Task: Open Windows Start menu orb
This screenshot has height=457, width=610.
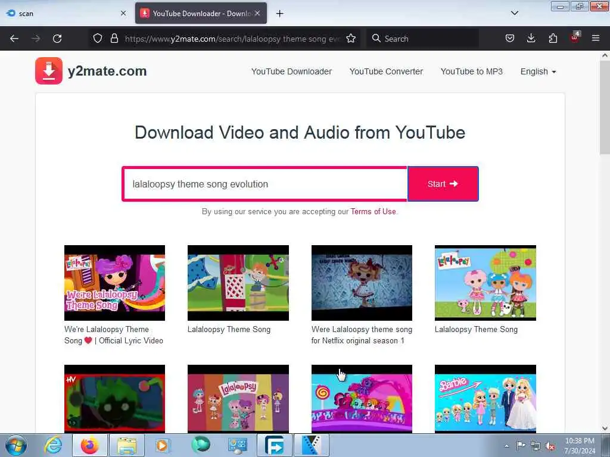Action: [x=16, y=445]
